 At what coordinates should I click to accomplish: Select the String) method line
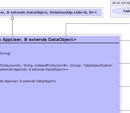coord(5,53)
